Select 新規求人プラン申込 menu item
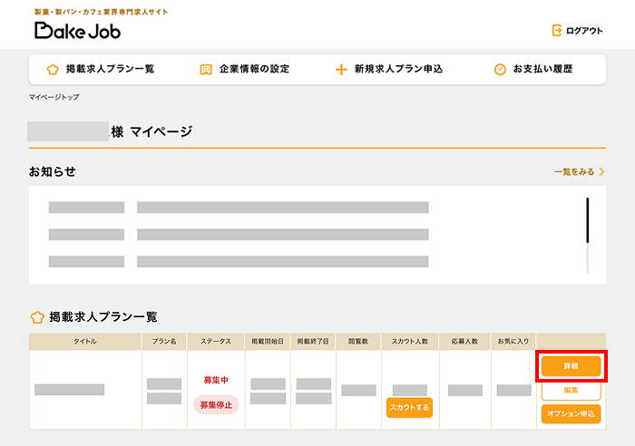This screenshot has width=635, height=446. point(398,69)
